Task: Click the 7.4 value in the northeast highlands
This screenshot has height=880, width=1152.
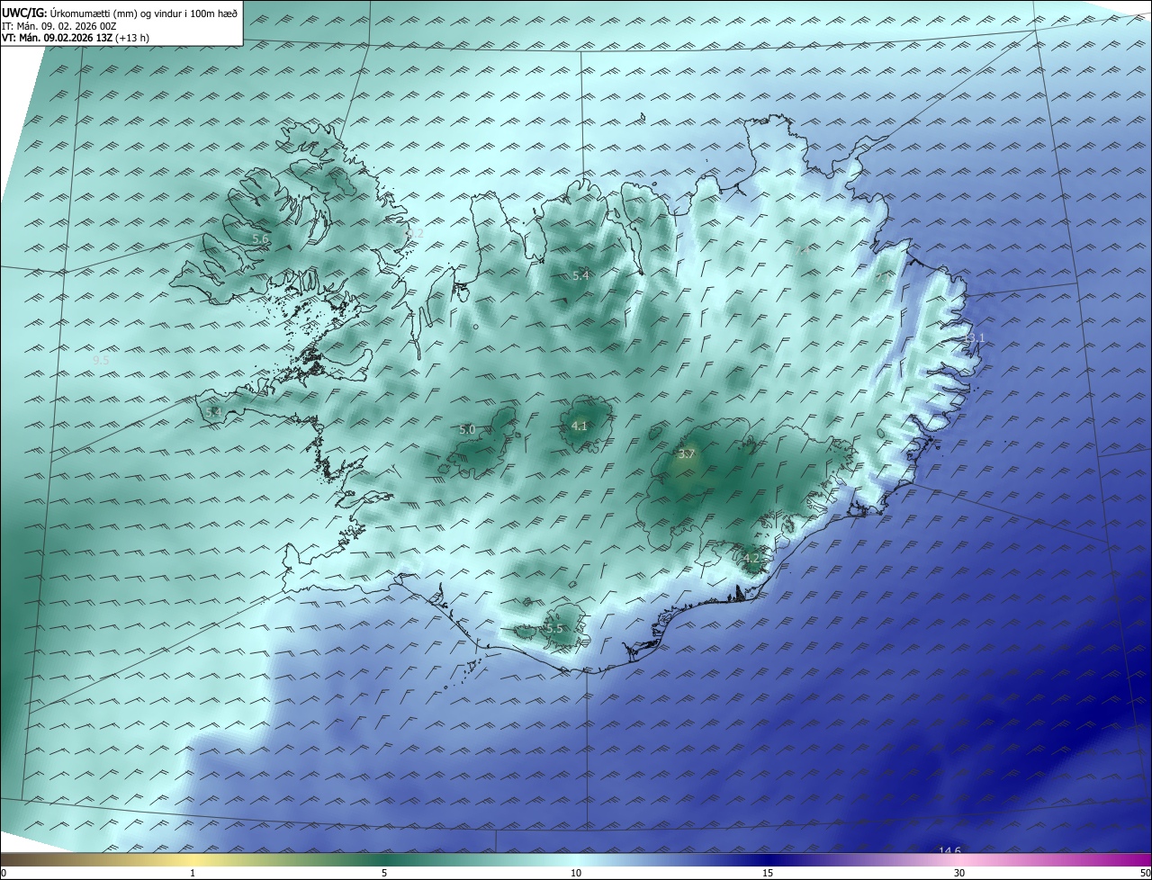Action: (801, 251)
